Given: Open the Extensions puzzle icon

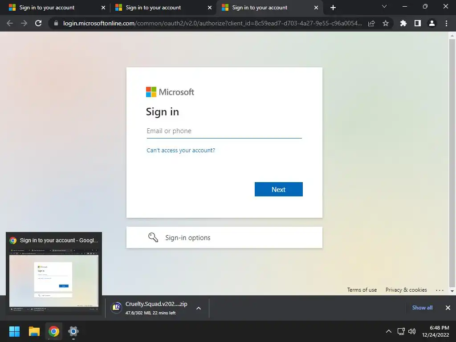Looking at the screenshot, I should pos(403,23).
